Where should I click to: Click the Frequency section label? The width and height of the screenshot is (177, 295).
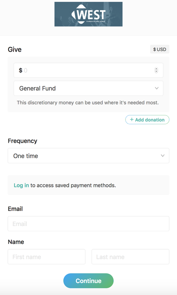(x=22, y=141)
